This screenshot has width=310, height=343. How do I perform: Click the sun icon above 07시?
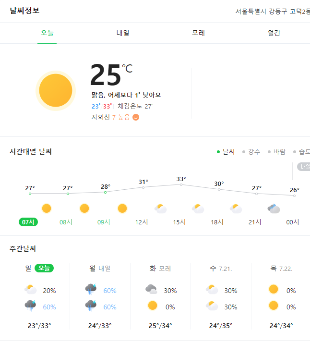47,208
